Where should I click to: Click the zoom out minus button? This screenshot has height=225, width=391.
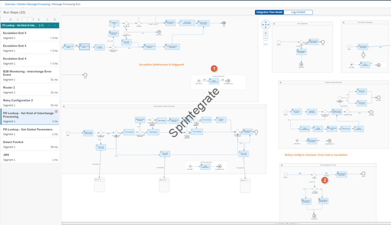[266, 38]
